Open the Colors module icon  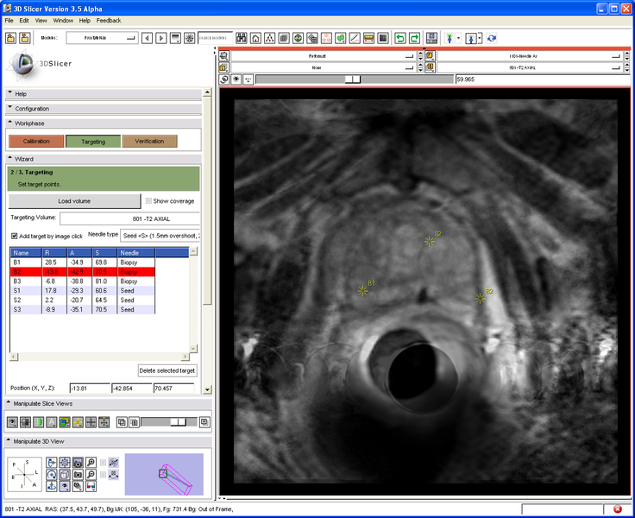point(383,38)
